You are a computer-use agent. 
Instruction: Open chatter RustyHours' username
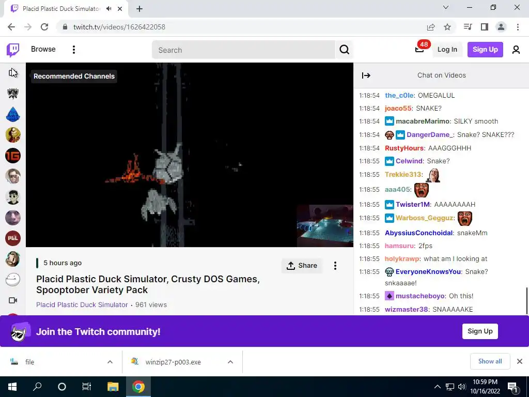[x=404, y=148]
